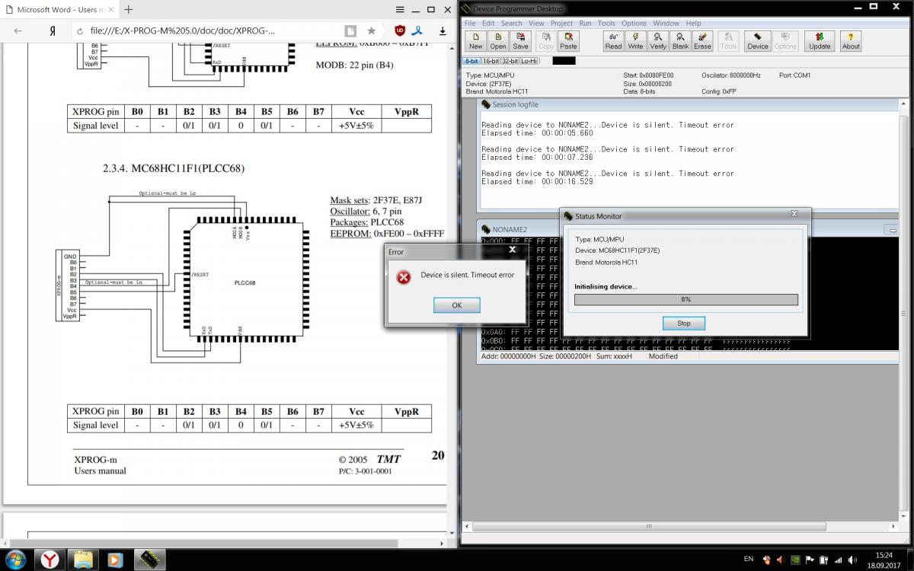Click the Read device toolbar icon
Viewport: 914px width, 571px height.
[613, 40]
